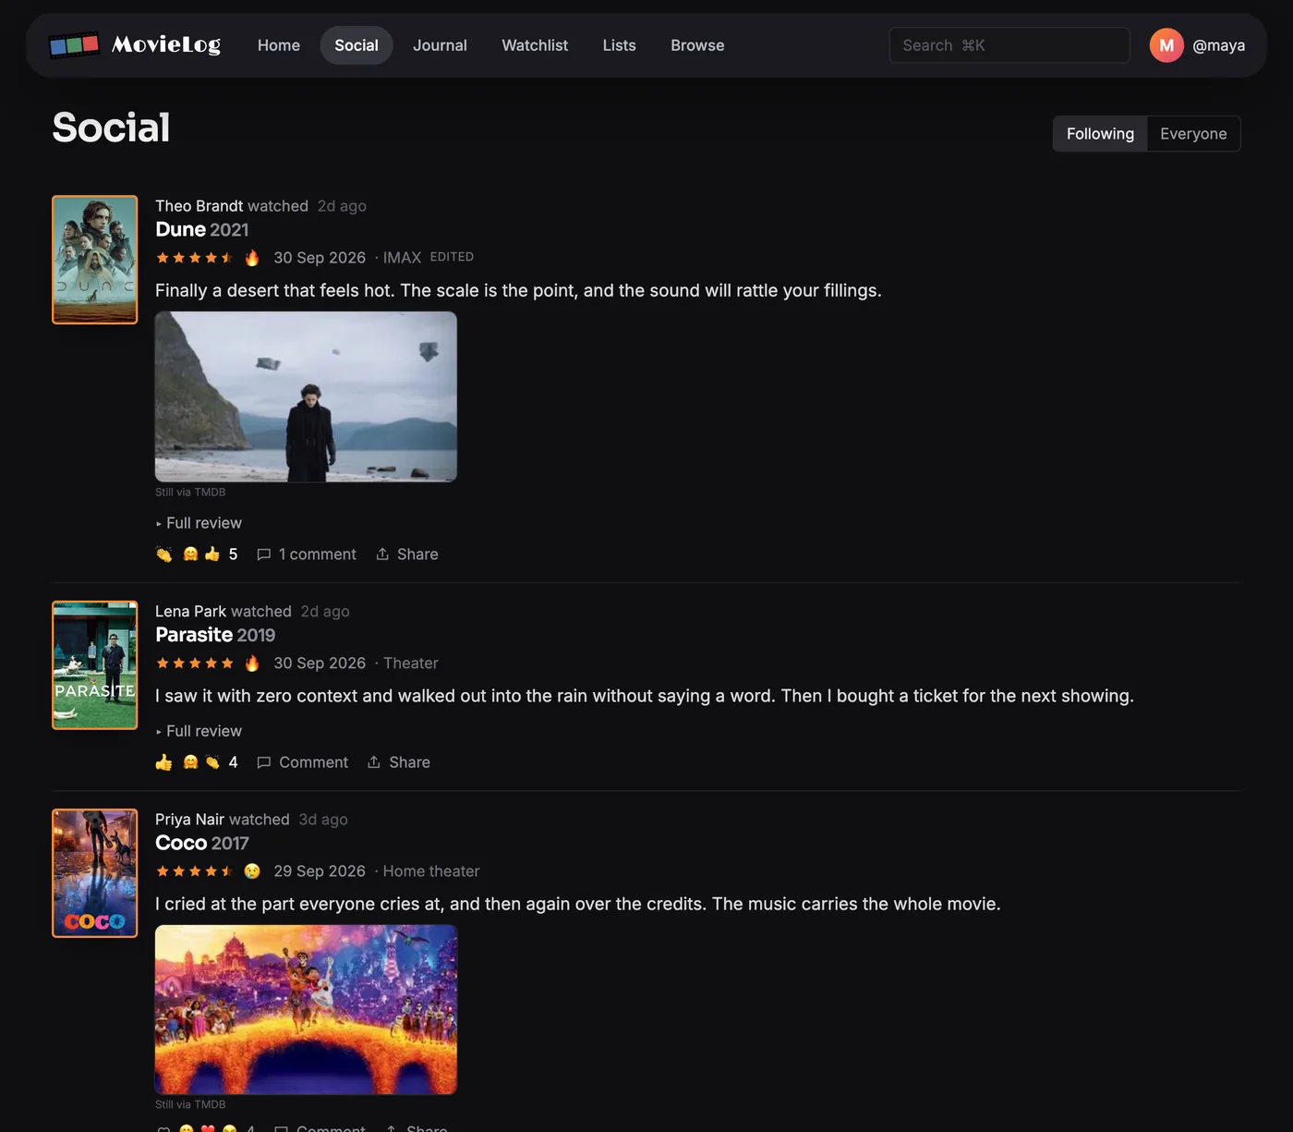Screen dimensions: 1293x1132
Task: Click the fire emoji on Parasite's rating
Action: tap(252, 663)
